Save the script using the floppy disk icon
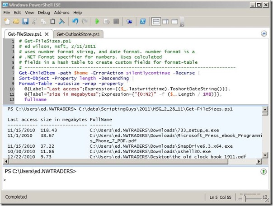This screenshot has height=206, width=273. point(25,21)
